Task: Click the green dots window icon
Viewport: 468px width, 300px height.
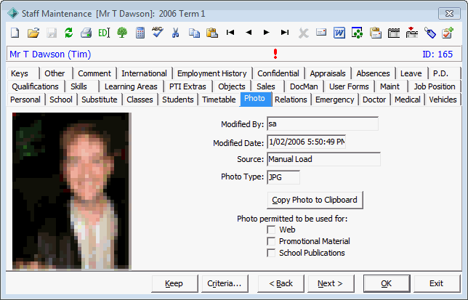Action: pyautogui.click(x=358, y=33)
